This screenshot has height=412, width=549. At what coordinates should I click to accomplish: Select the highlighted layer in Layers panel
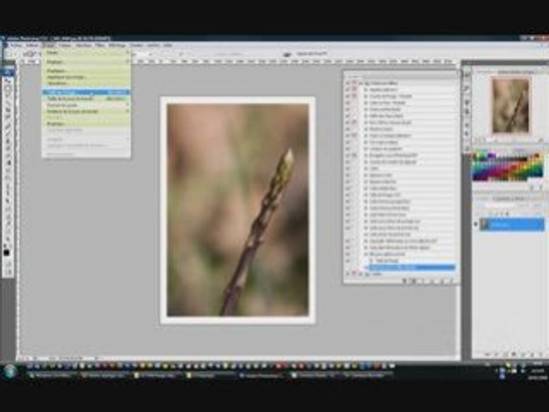click(x=512, y=224)
